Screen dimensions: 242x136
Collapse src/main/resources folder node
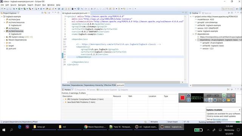click(x=5, y=22)
